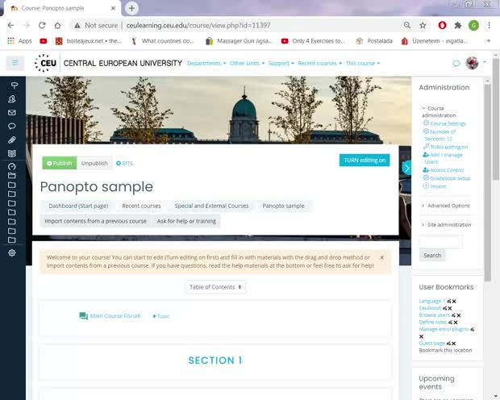Screen dimensions: 500x400
Task: Click the Dashboard (Start page) breadcrumb
Action: 78,206
